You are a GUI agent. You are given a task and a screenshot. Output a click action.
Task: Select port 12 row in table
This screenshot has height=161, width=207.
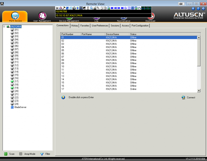(129, 73)
